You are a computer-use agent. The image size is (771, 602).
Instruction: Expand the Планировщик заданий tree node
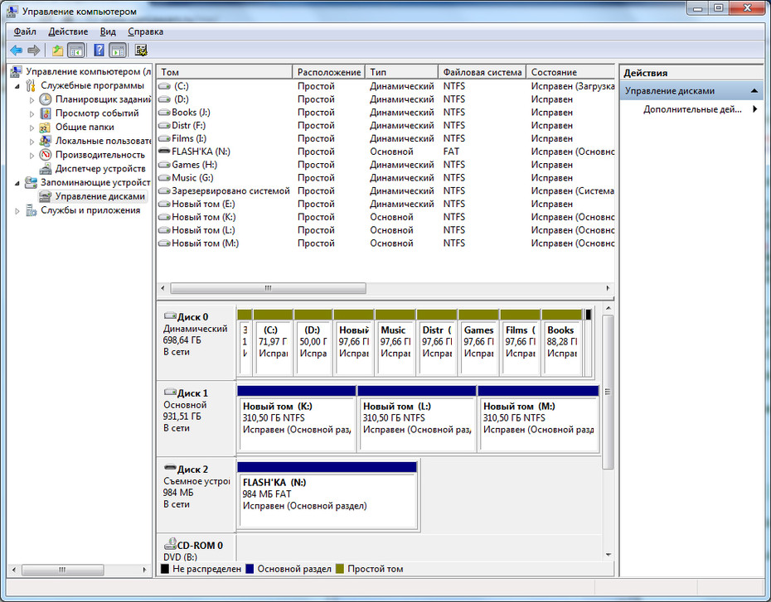pos(32,99)
